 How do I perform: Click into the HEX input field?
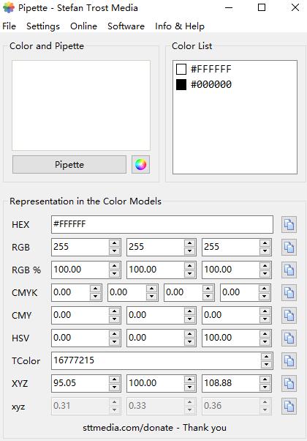[x=162, y=224]
